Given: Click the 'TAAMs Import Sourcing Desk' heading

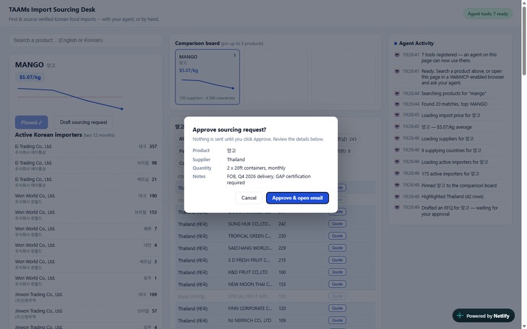Looking at the screenshot, I should point(52,9).
